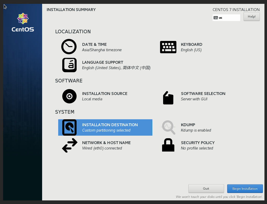
Task: Click English (US) keyboard status
Action: [191, 50]
